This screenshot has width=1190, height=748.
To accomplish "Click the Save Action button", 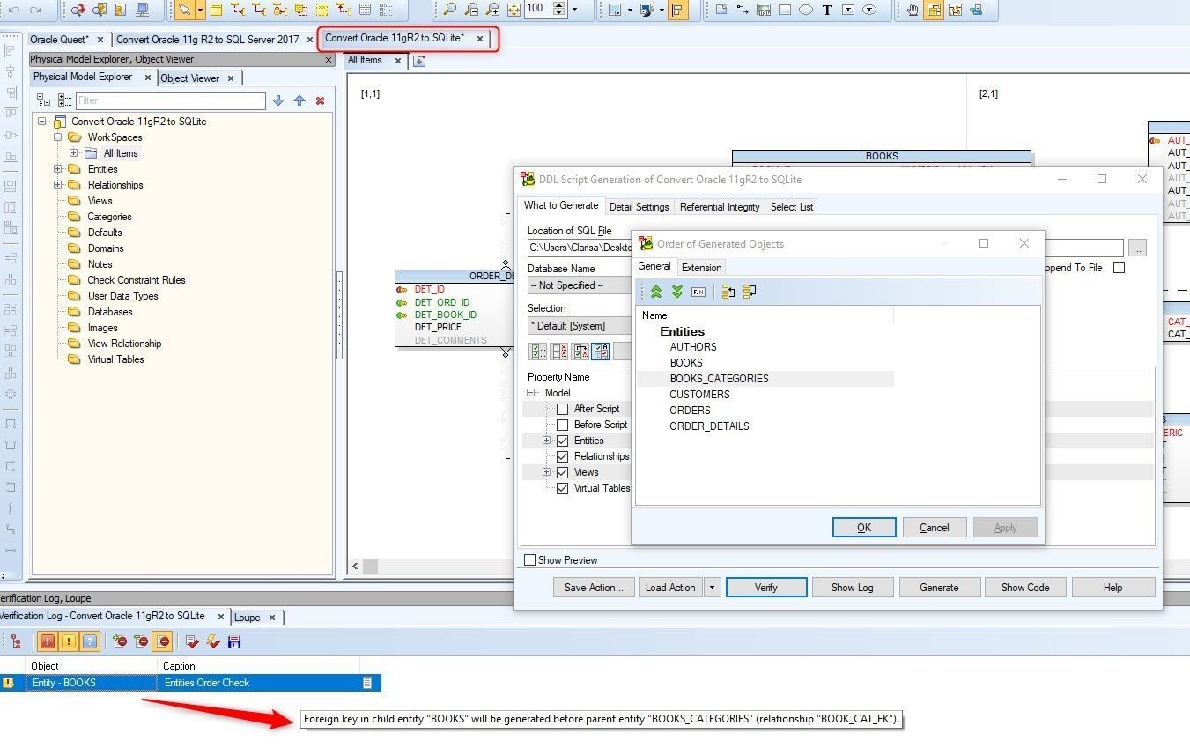I will [594, 588].
